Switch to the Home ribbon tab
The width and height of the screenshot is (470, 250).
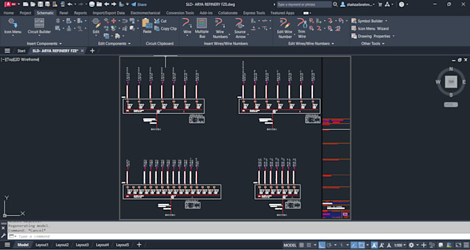8,13
